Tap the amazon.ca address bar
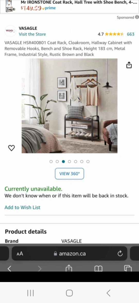The image size is (139, 303). point(69,254)
